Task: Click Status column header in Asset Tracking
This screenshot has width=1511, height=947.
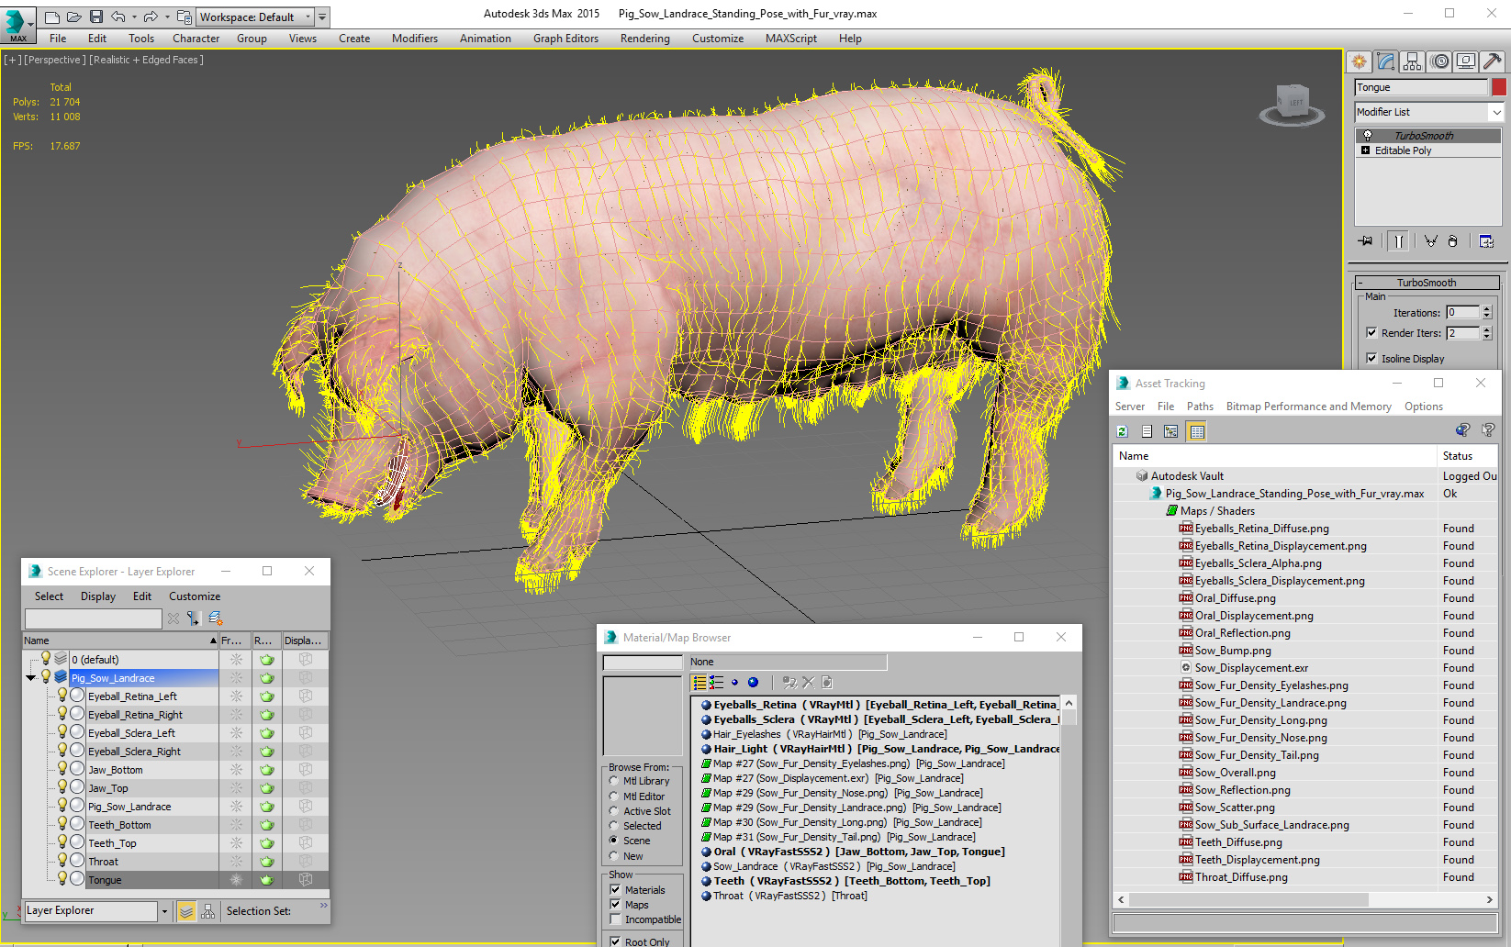Action: (1467, 456)
